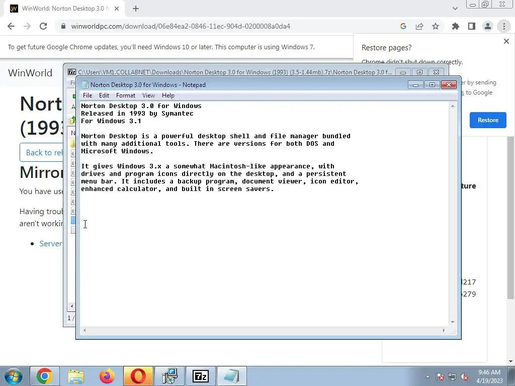The width and height of the screenshot is (515, 386).
Task: Launch Opera from the taskbar
Action: 138,376
